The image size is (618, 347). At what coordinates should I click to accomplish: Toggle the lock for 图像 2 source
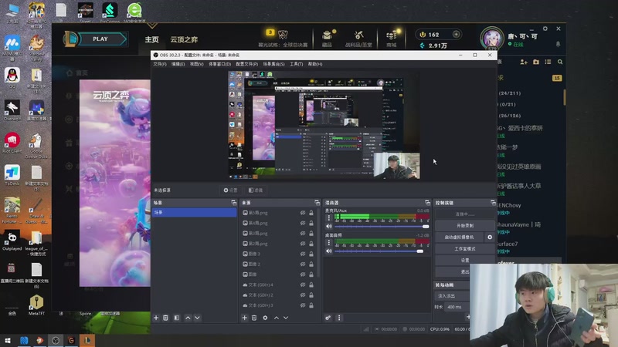311,264
